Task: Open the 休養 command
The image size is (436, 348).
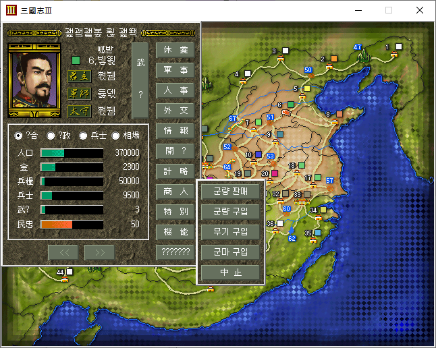Action: coord(175,50)
